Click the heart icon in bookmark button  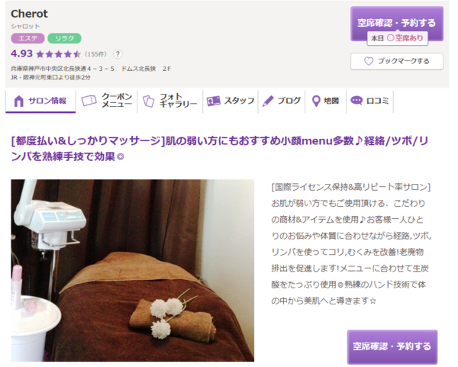(369, 61)
